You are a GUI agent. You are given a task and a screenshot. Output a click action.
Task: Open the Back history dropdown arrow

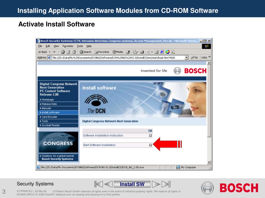point(50,52)
